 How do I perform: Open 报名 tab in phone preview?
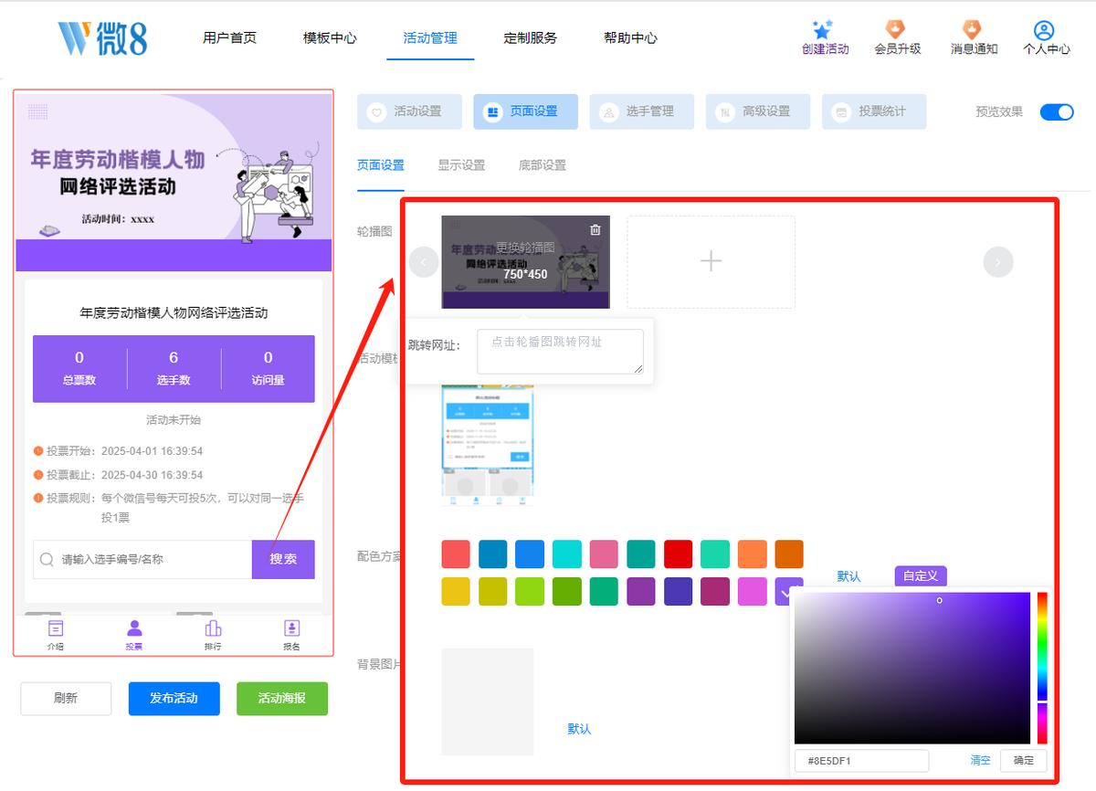pos(291,636)
